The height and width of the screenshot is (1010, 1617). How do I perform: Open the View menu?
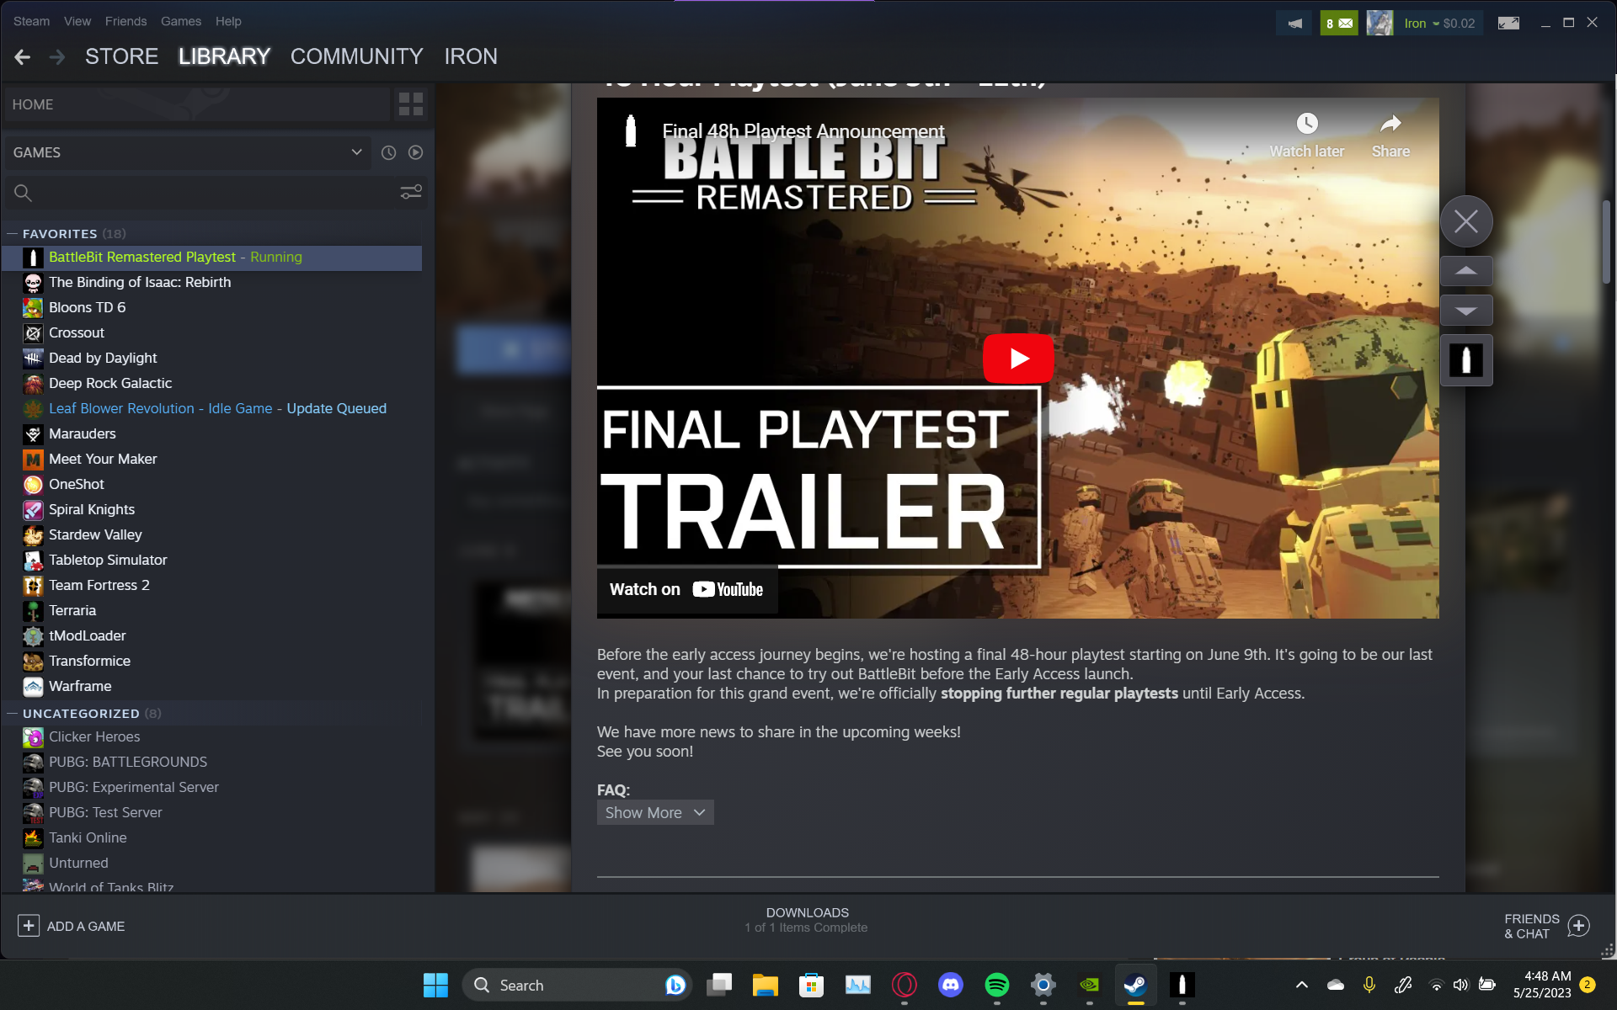pos(77,21)
